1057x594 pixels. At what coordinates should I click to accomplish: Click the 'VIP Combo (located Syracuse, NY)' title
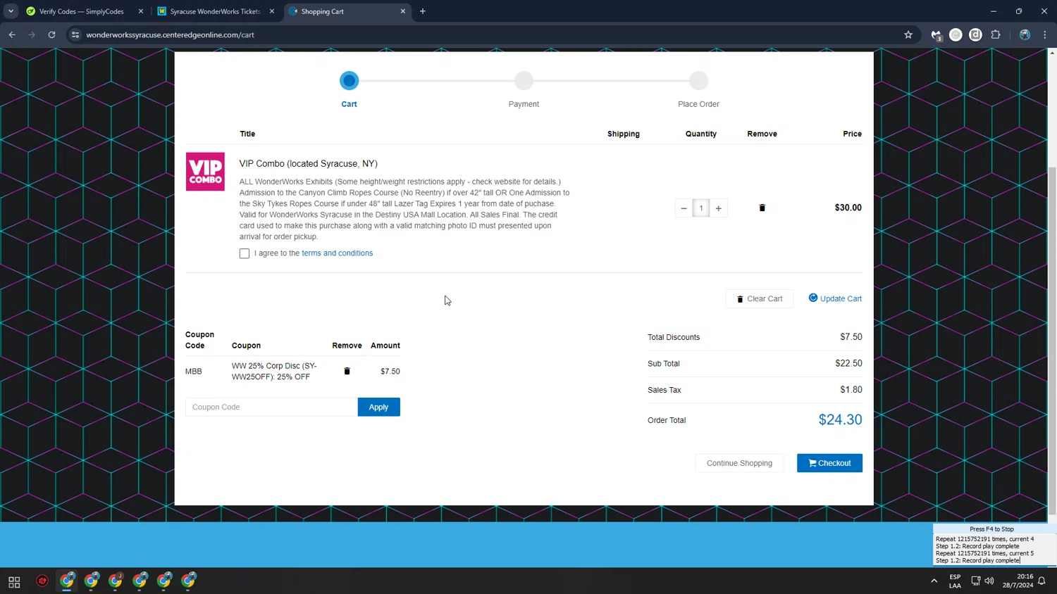[x=309, y=163]
